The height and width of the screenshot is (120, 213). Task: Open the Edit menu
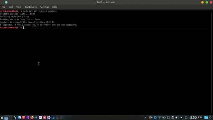pyautogui.click(x=11, y=7)
